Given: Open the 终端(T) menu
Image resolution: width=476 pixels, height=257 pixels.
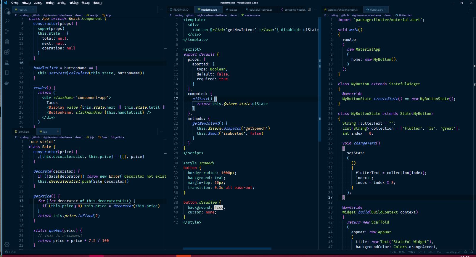Looking at the screenshot, I should pos(86,3).
